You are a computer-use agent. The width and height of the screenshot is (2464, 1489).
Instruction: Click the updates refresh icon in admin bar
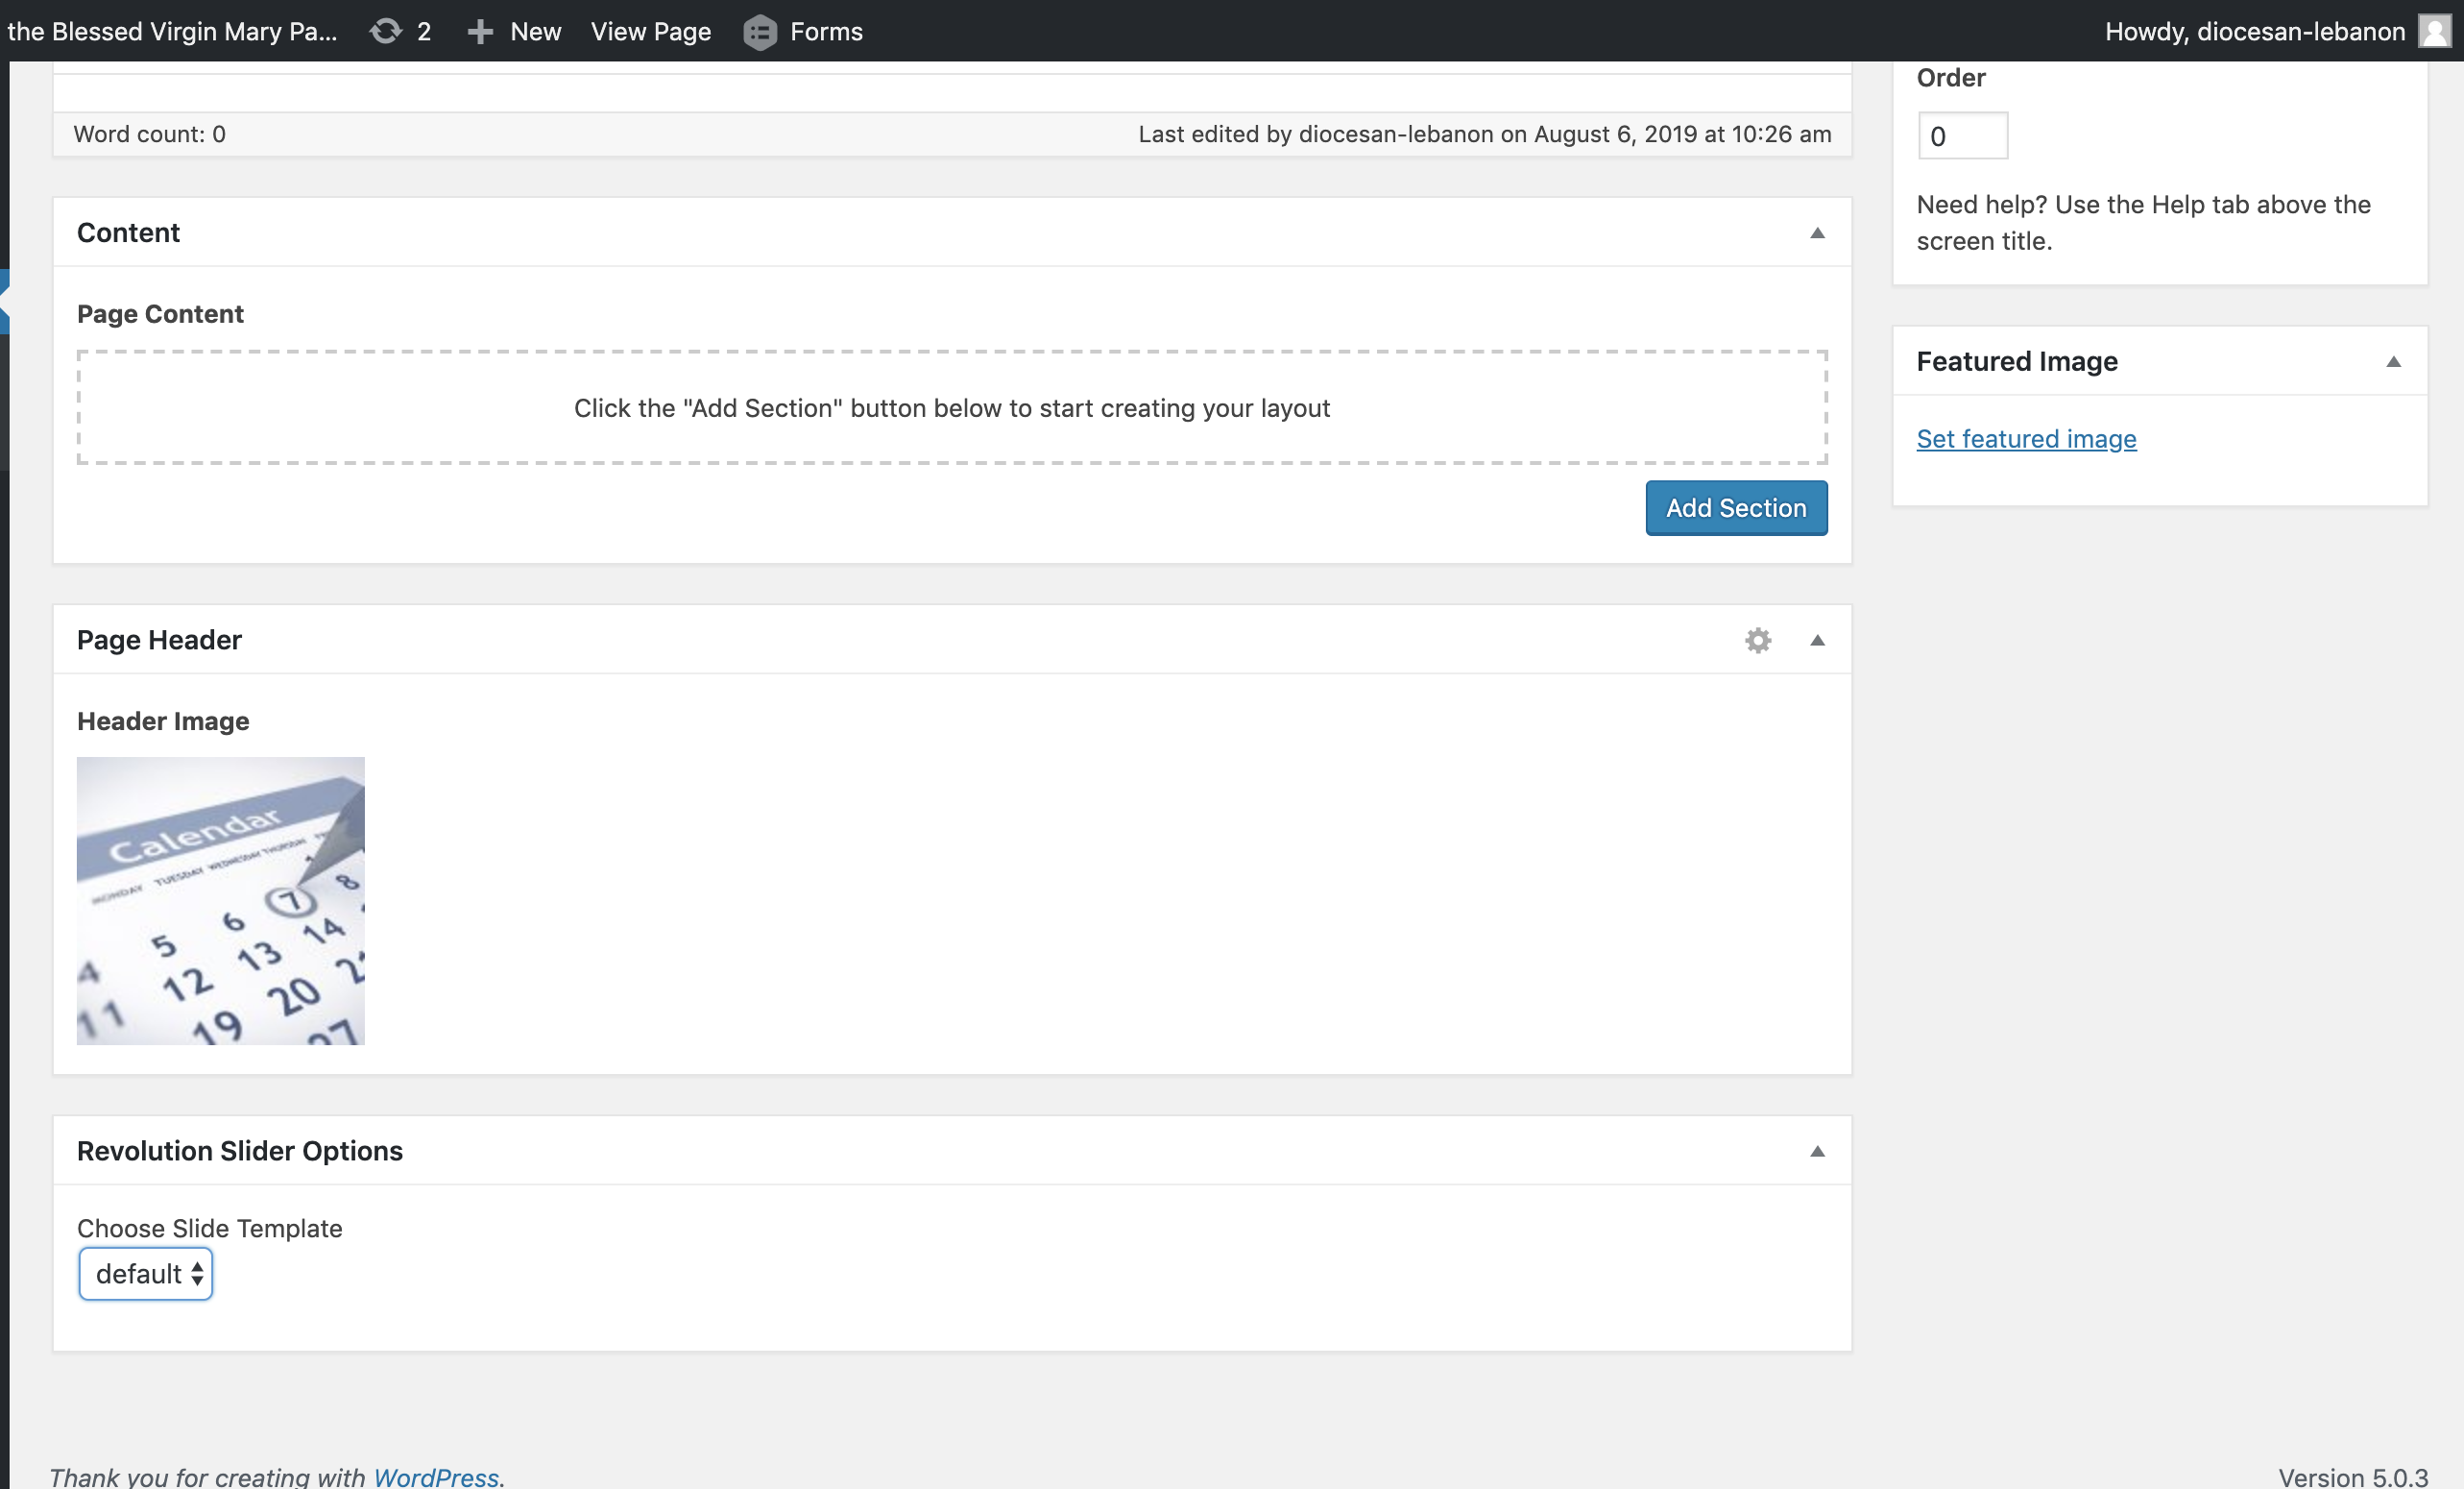(x=386, y=31)
